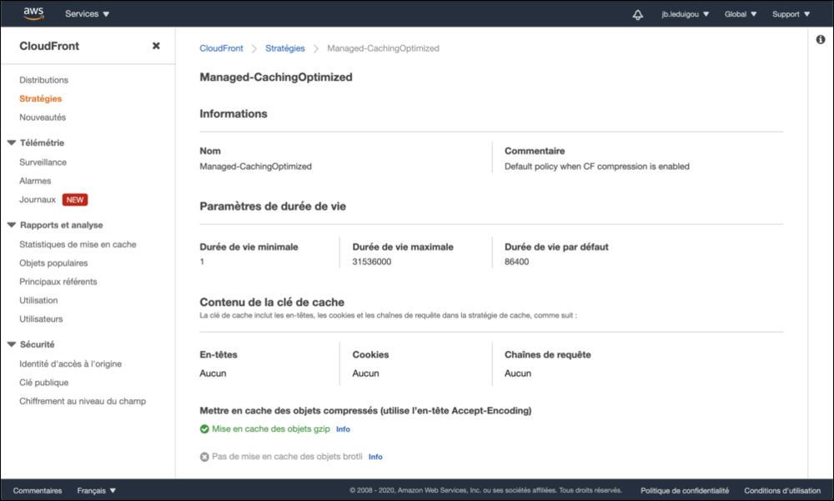The height and width of the screenshot is (501, 834).
Task: Open the Français language selector
Action: pyautogui.click(x=96, y=490)
